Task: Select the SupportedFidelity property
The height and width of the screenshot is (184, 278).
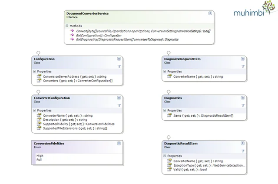Action: 79,124
